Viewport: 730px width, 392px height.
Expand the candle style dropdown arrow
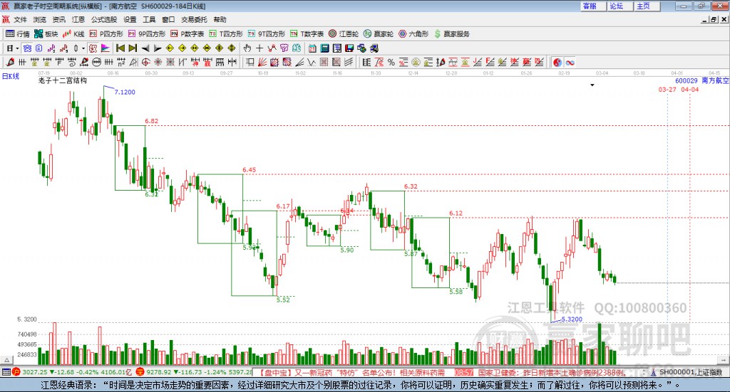coord(83,48)
